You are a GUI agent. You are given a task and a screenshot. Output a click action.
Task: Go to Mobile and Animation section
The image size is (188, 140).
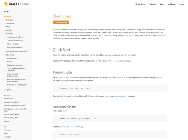tap(15, 65)
